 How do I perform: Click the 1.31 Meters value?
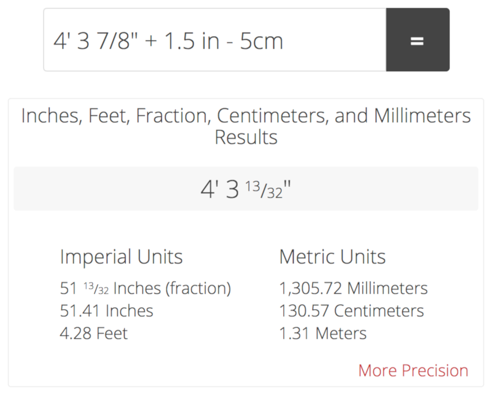[323, 333]
